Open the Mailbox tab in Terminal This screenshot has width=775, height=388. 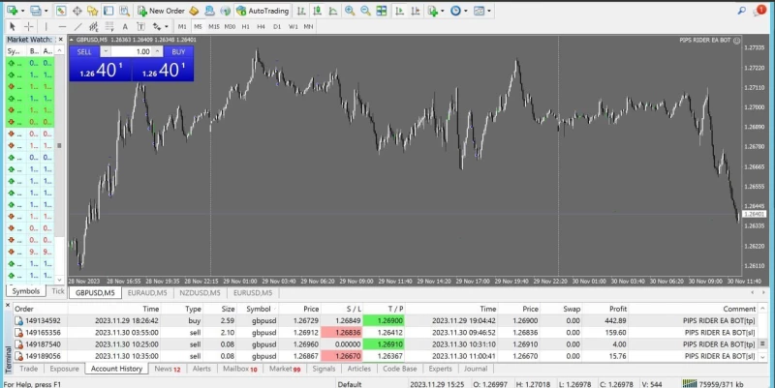click(x=239, y=369)
